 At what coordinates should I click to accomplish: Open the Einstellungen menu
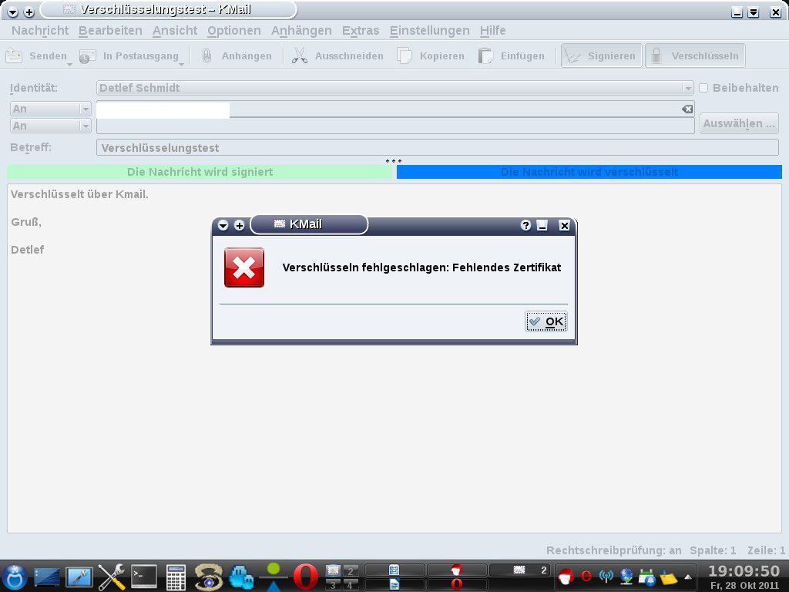(429, 31)
